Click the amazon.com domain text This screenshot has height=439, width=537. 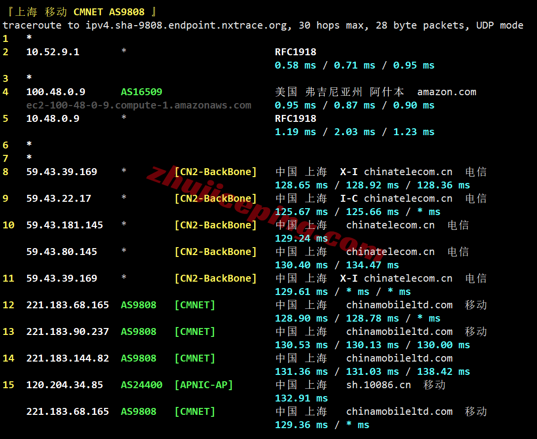pyautogui.click(x=447, y=92)
